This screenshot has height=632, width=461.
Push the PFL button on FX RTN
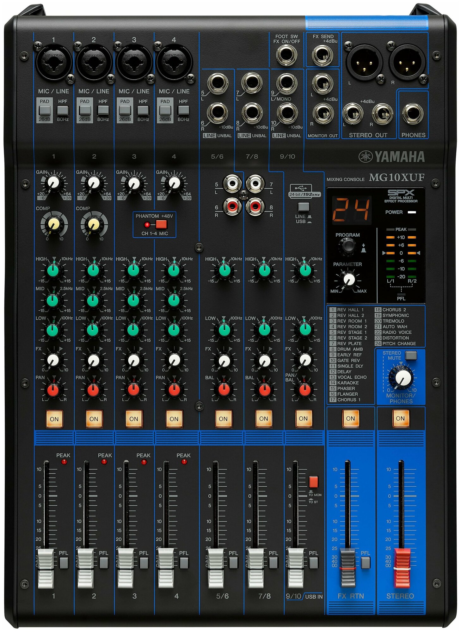pyautogui.click(x=366, y=562)
